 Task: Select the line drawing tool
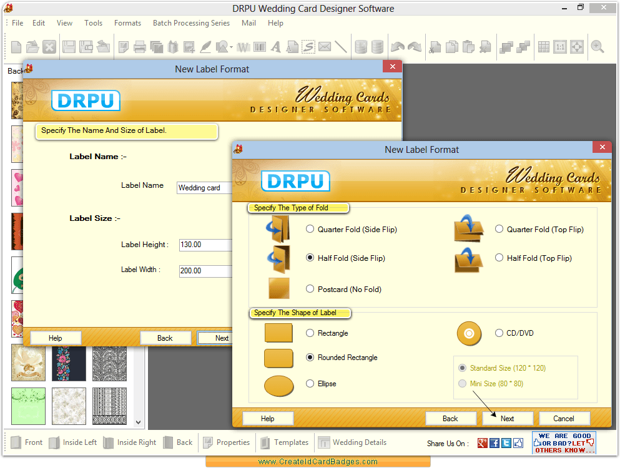point(340,47)
